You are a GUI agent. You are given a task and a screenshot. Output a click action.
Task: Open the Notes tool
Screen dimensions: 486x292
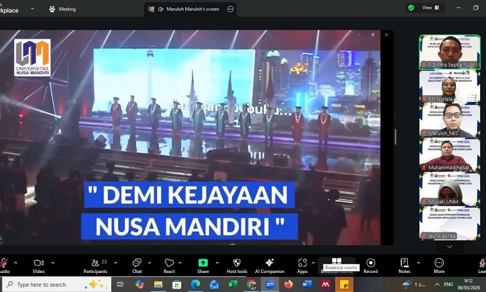404,265
